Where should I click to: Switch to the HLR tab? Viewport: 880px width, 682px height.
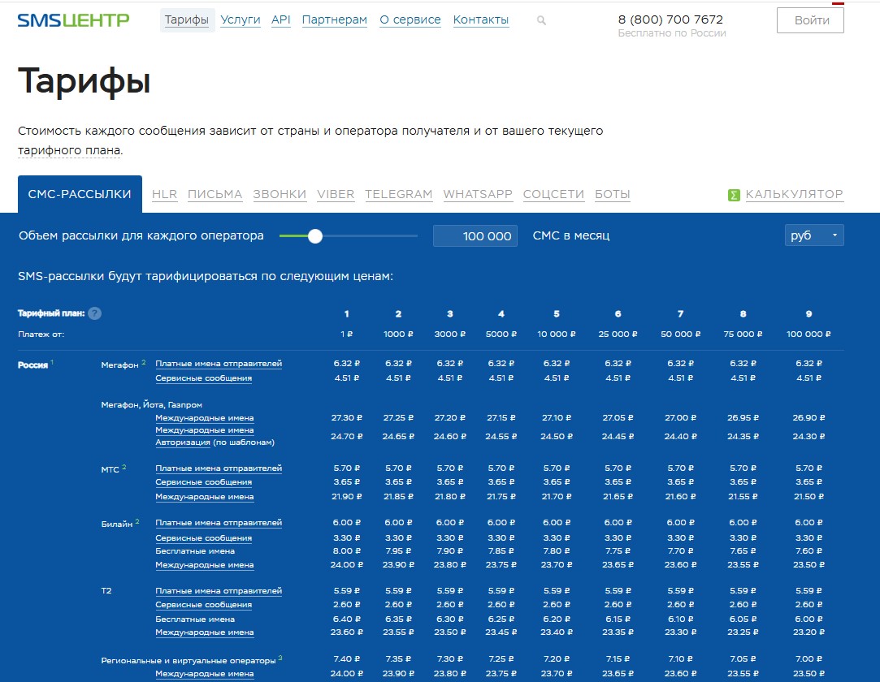164,194
